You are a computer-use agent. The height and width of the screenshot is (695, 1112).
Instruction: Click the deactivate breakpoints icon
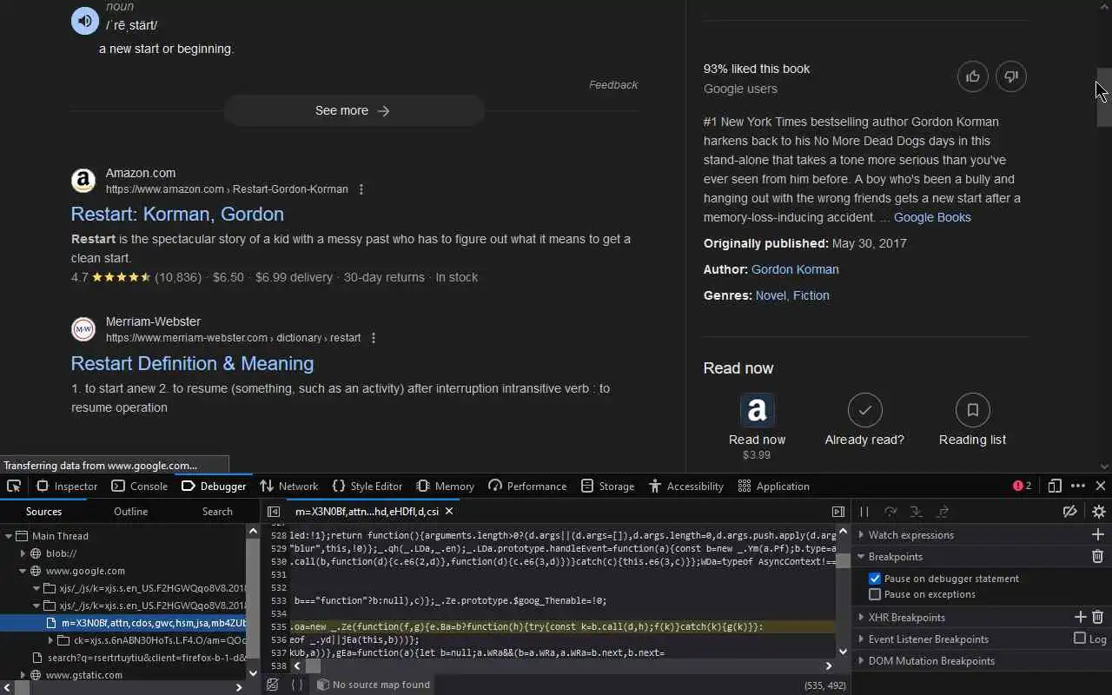[1070, 512]
